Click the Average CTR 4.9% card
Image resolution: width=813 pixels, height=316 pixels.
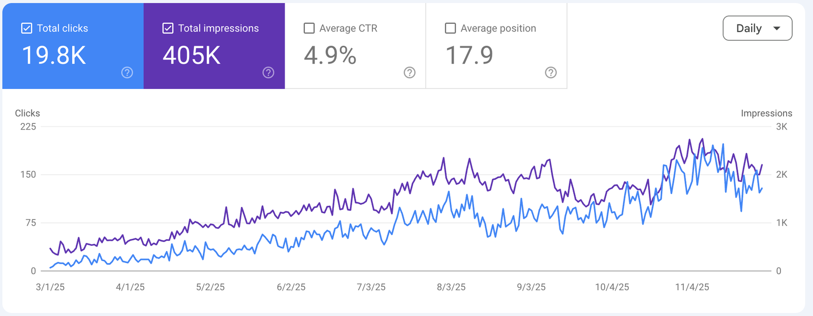click(x=355, y=46)
